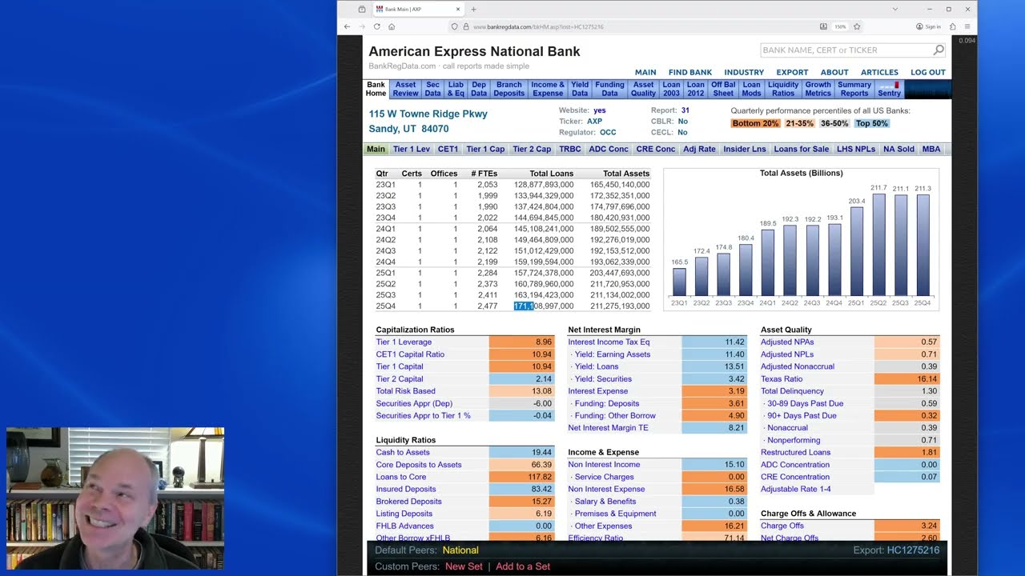Open the Cash to Assets link
Screen dimensions: 1025x576
pos(403,453)
